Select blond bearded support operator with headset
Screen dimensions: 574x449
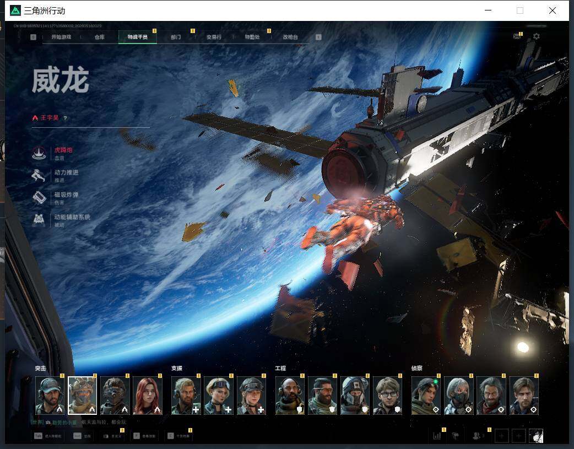[x=186, y=396]
